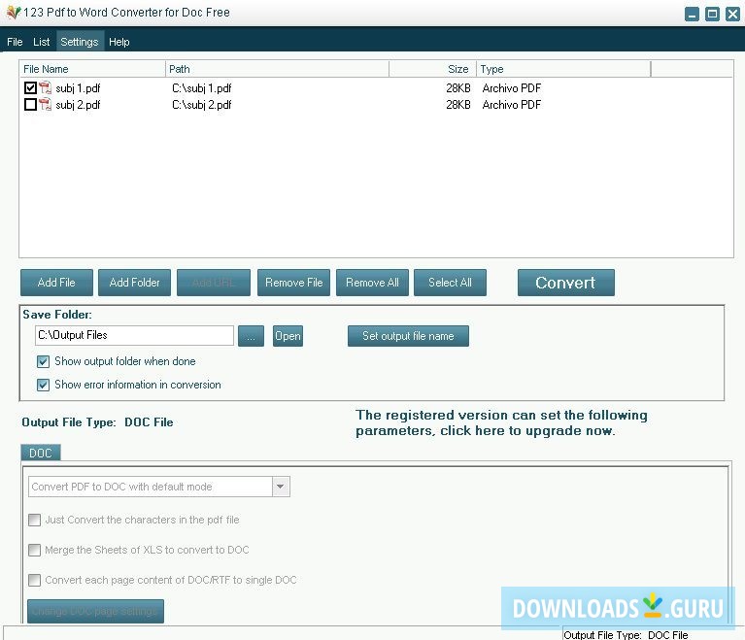Select file name subj 1.pdf row
The width and height of the screenshot is (745, 640).
click(x=78, y=88)
